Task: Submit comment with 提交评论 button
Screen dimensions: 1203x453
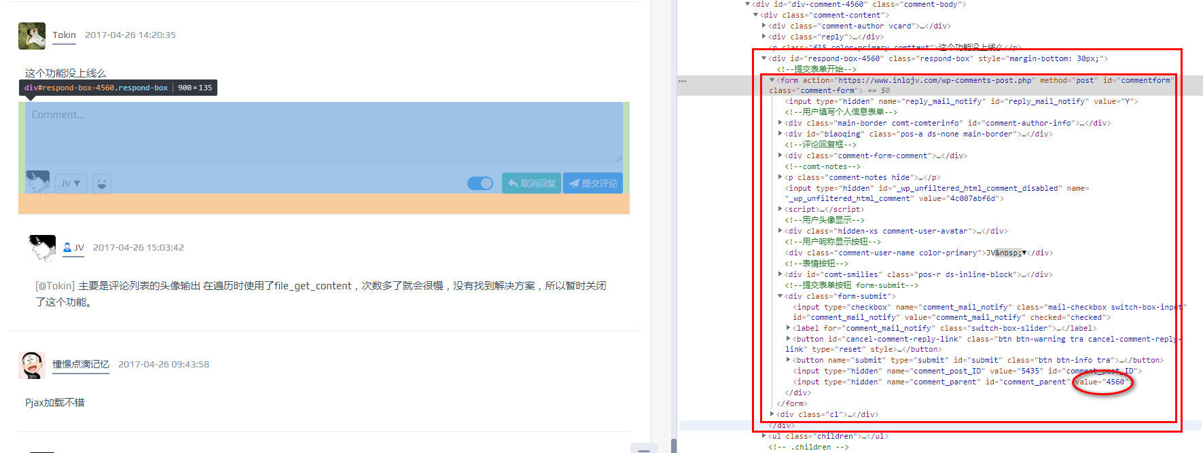Action: pyautogui.click(x=592, y=183)
